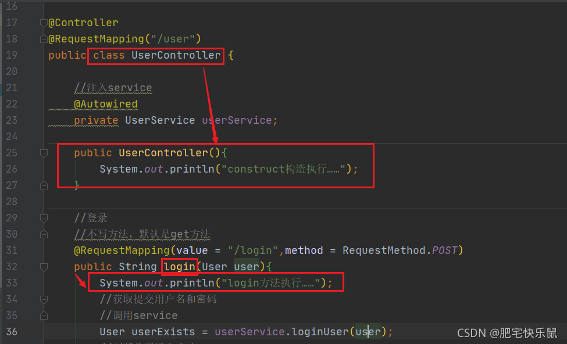Click the "/login" string on line 31
This screenshot has height=344, width=567.
(253, 250)
